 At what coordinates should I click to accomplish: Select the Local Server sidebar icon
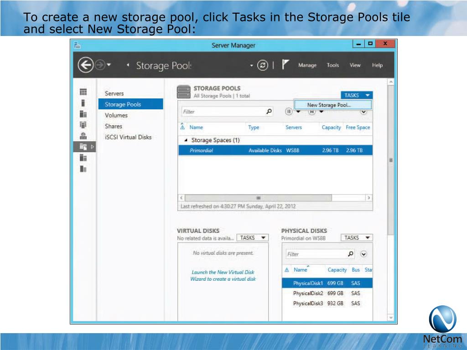83,103
